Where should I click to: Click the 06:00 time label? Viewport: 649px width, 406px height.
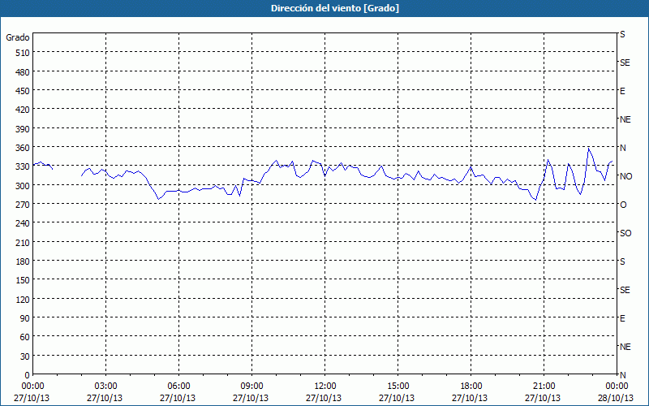[x=178, y=387]
